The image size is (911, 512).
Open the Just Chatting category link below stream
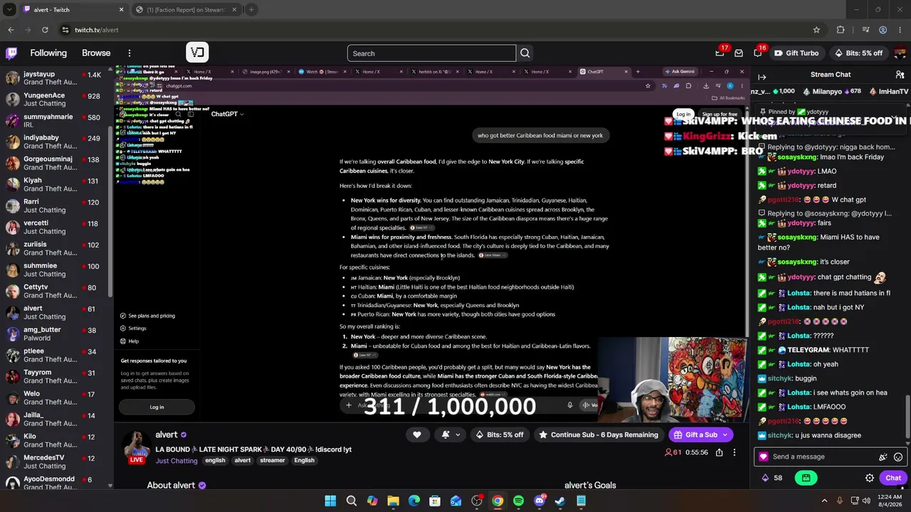[x=177, y=461]
